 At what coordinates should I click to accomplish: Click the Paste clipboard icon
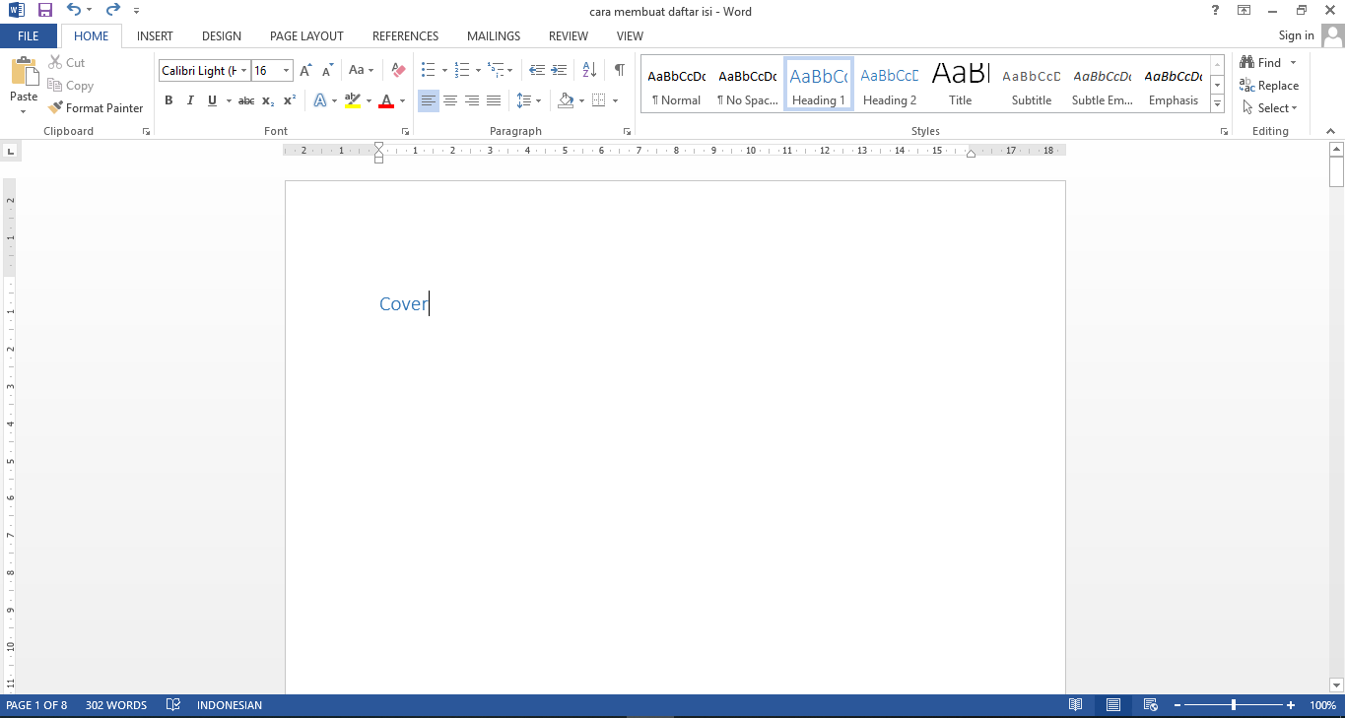[x=24, y=73]
